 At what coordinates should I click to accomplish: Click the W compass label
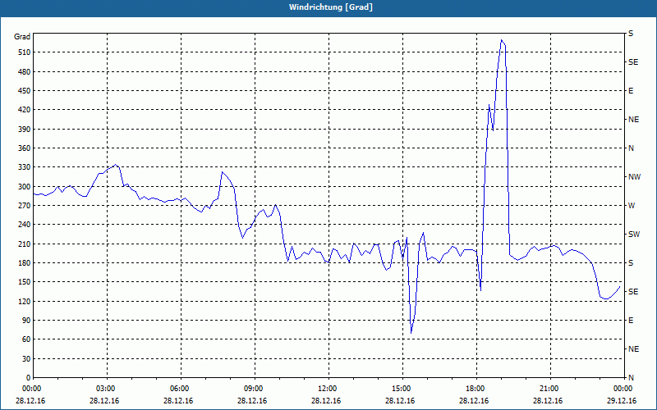(632, 206)
